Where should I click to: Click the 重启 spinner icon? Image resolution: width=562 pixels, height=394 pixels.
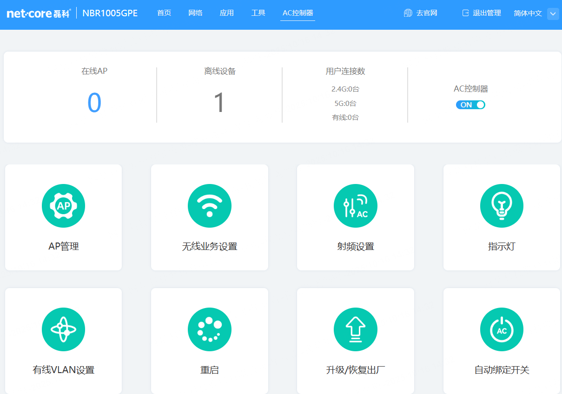coord(210,329)
